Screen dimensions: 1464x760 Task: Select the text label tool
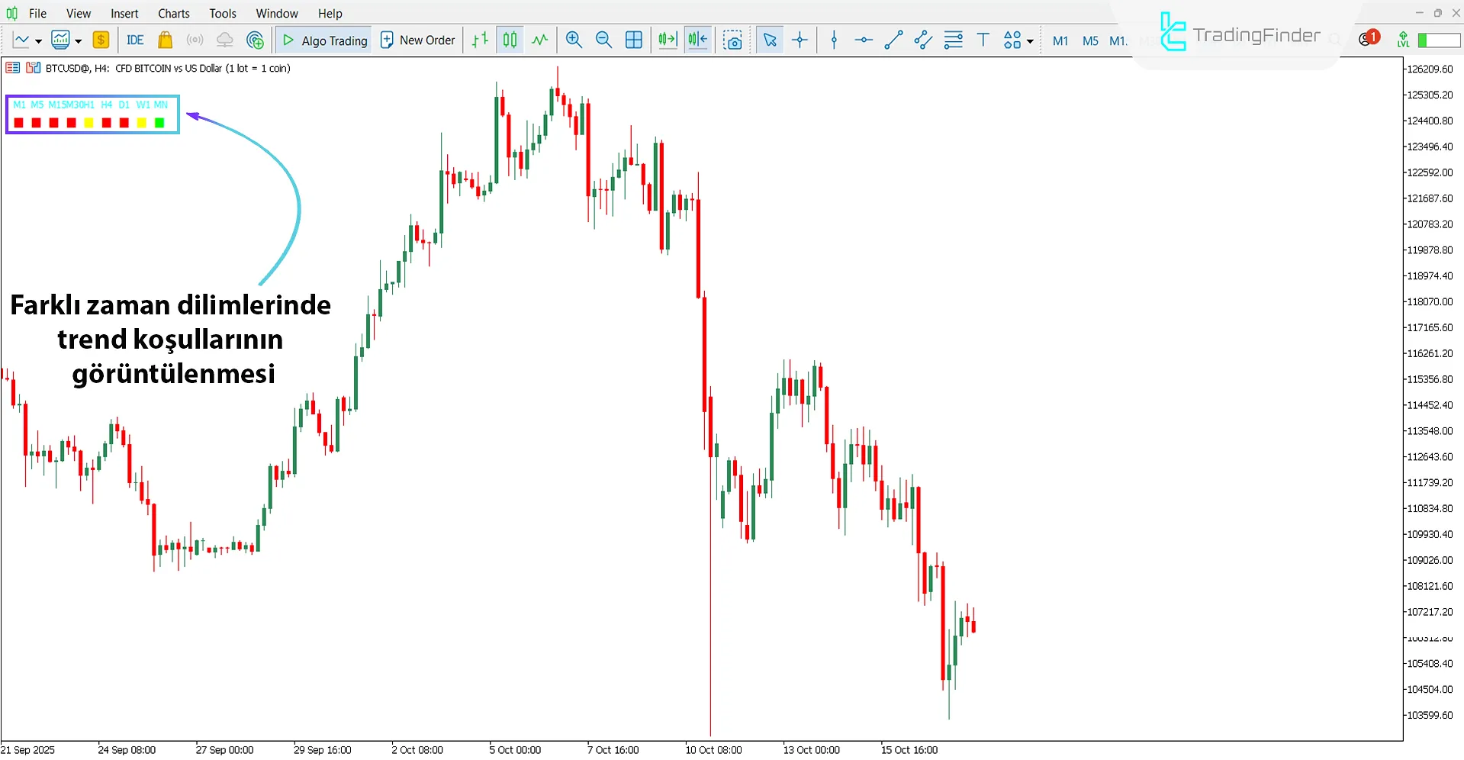[983, 40]
